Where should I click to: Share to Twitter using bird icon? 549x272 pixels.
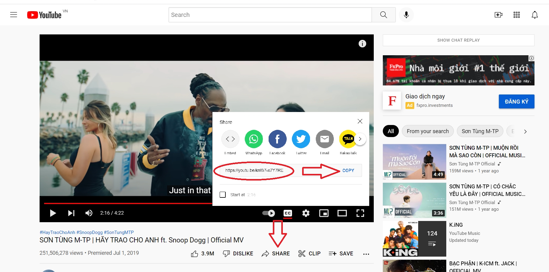click(x=301, y=139)
